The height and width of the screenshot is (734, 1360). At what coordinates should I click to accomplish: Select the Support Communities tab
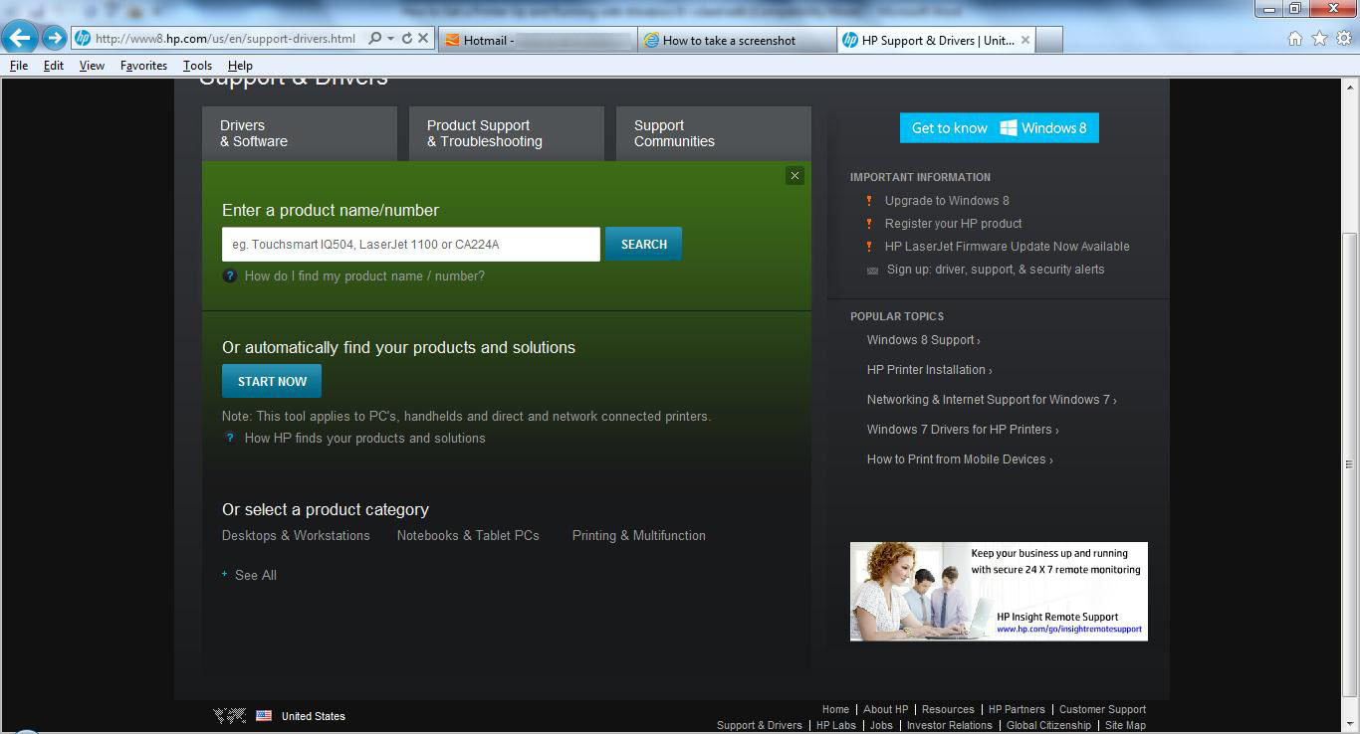713,133
